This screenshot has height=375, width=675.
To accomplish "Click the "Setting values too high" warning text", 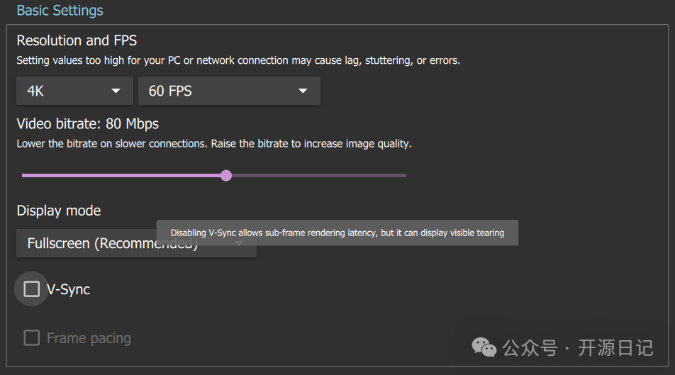I will tap(238, 60).
